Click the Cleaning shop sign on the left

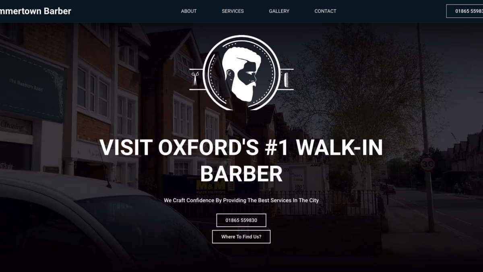point(15,127)
